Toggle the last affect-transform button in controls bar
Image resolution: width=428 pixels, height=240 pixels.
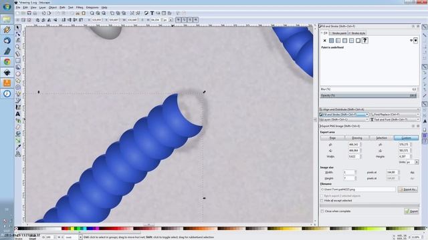[x=196, y=20]
